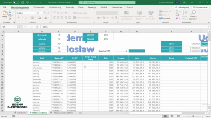The image size is (211, 118).
Task: Switch to Page Break Preview icon
Action: (x=178, y=116)
